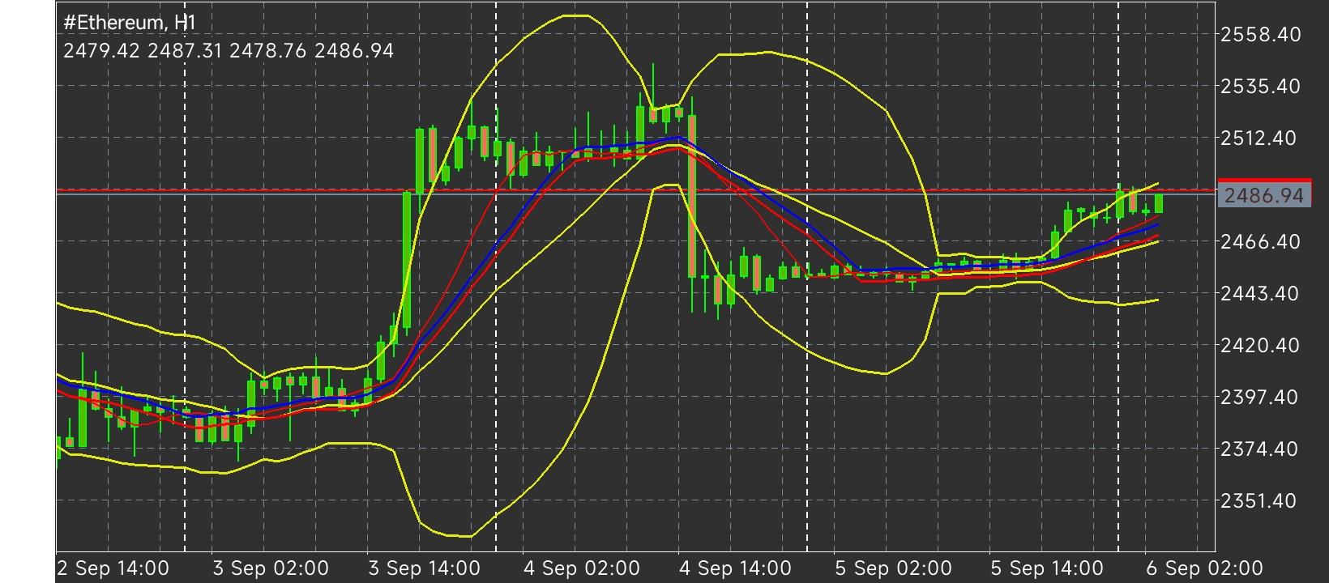Click OHLC values 2479.42 2487.31 2478.76 2486.94
The image size is (1329, 583).
[x=229, y=51]
